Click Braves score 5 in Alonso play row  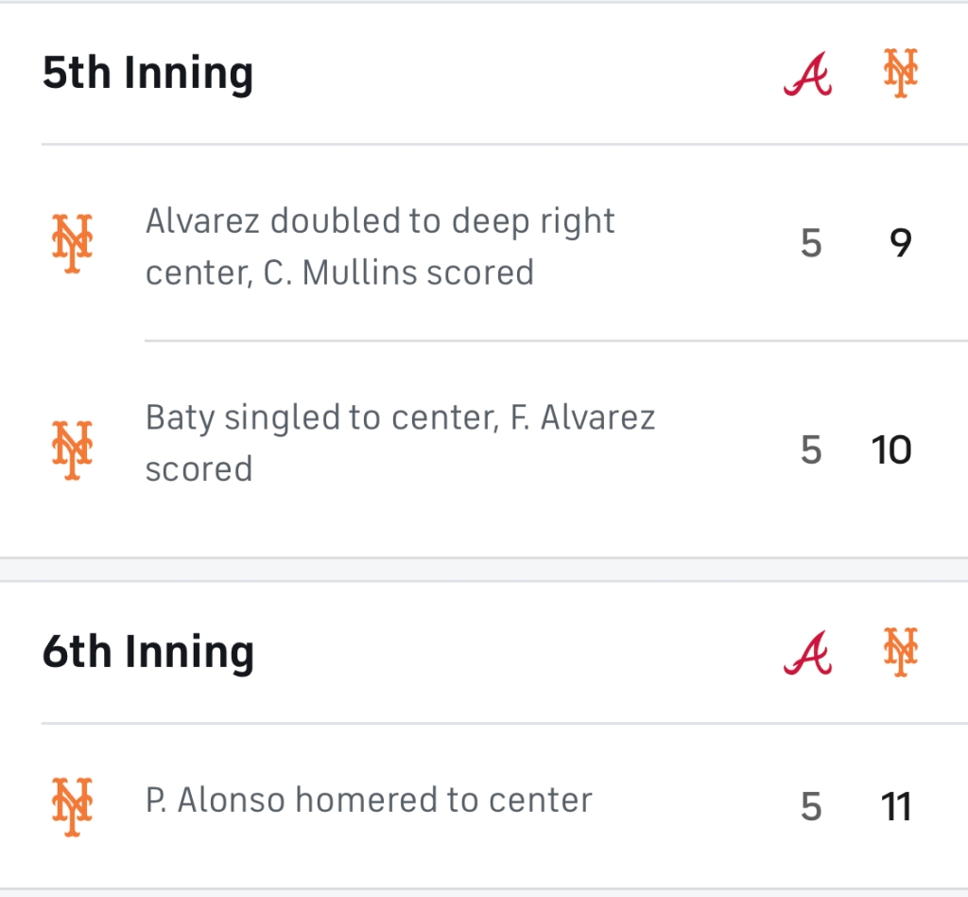(811, 807)
